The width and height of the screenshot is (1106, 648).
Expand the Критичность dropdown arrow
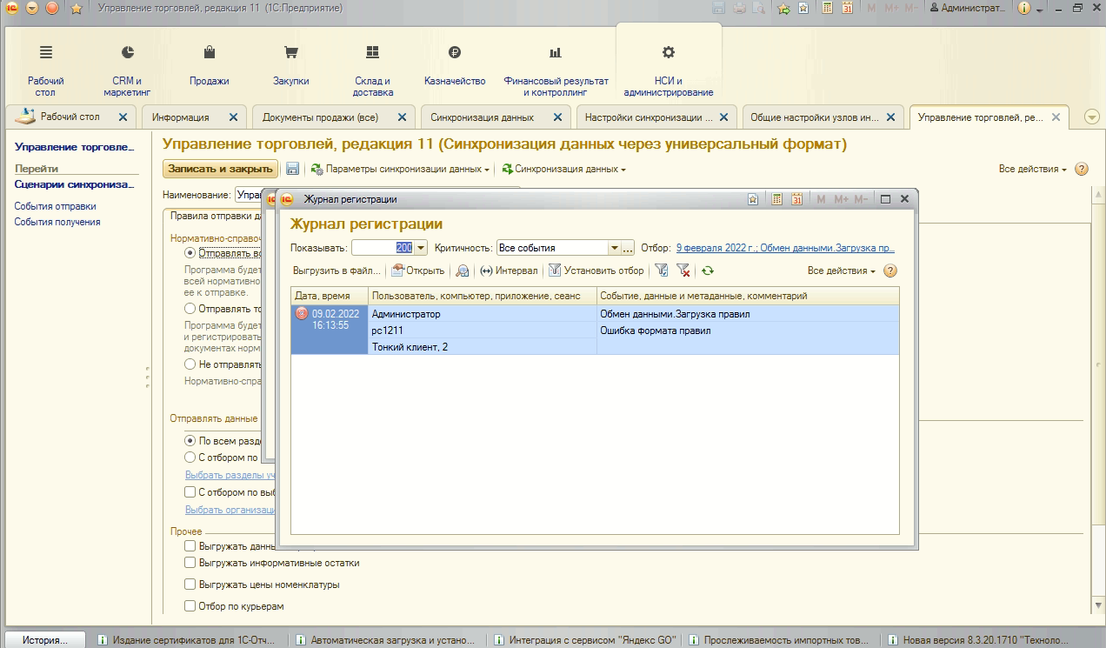tap(614, 248)
